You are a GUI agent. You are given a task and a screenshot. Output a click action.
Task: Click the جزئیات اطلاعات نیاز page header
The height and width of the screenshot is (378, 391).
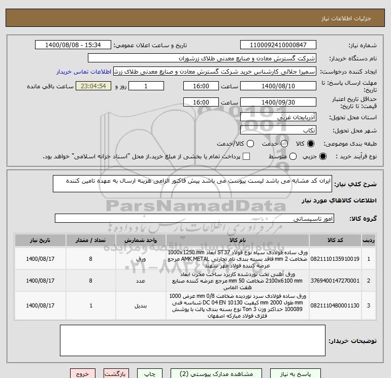[346, 18]
